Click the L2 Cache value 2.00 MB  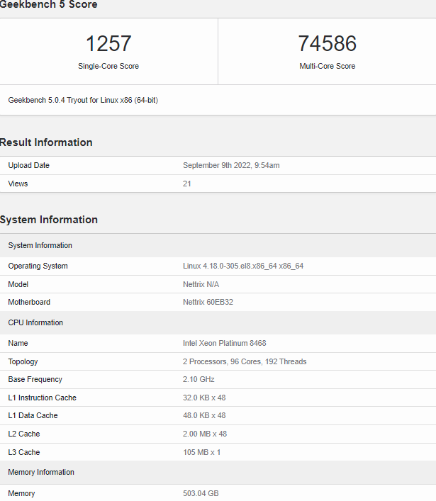[205, 434]
